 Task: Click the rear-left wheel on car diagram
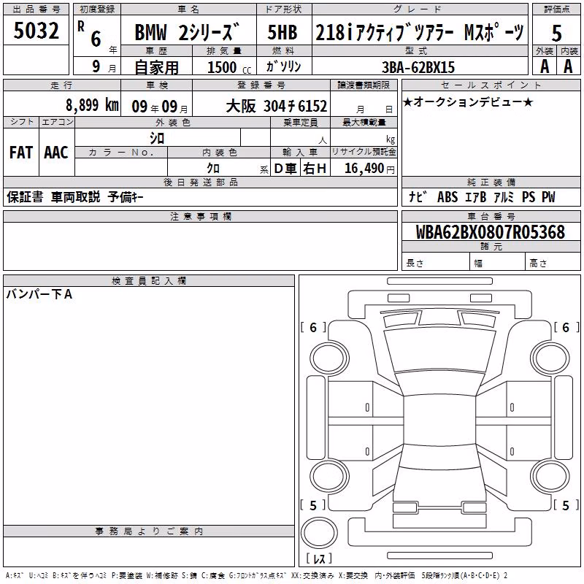click(329, 477)
